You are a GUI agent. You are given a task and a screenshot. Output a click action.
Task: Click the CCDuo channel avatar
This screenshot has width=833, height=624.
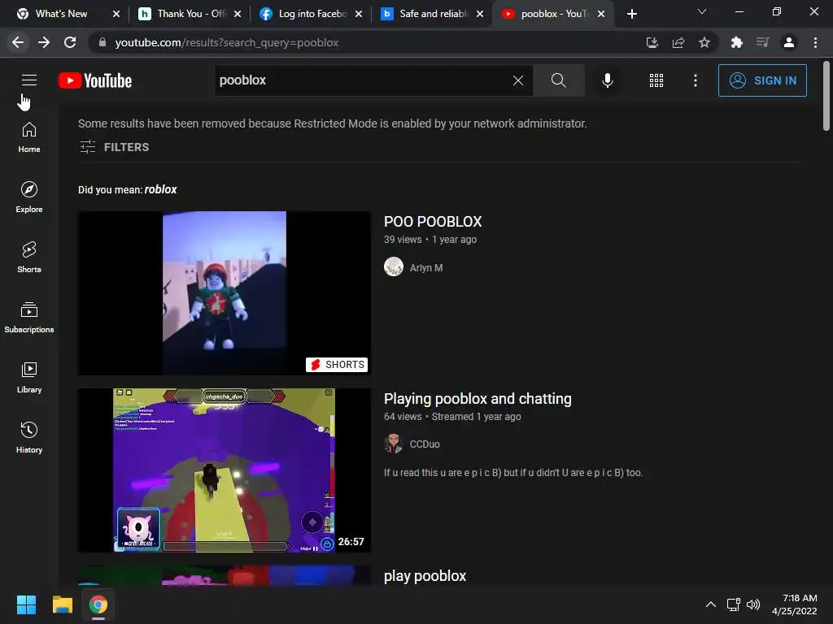tap(394, 444)
